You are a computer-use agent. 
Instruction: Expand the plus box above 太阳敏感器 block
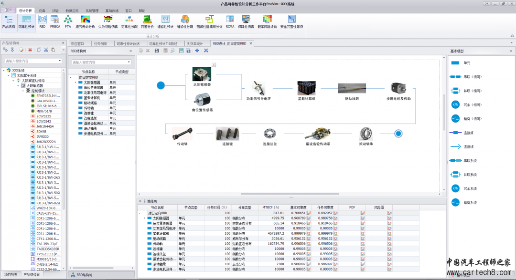coord(214,65)
